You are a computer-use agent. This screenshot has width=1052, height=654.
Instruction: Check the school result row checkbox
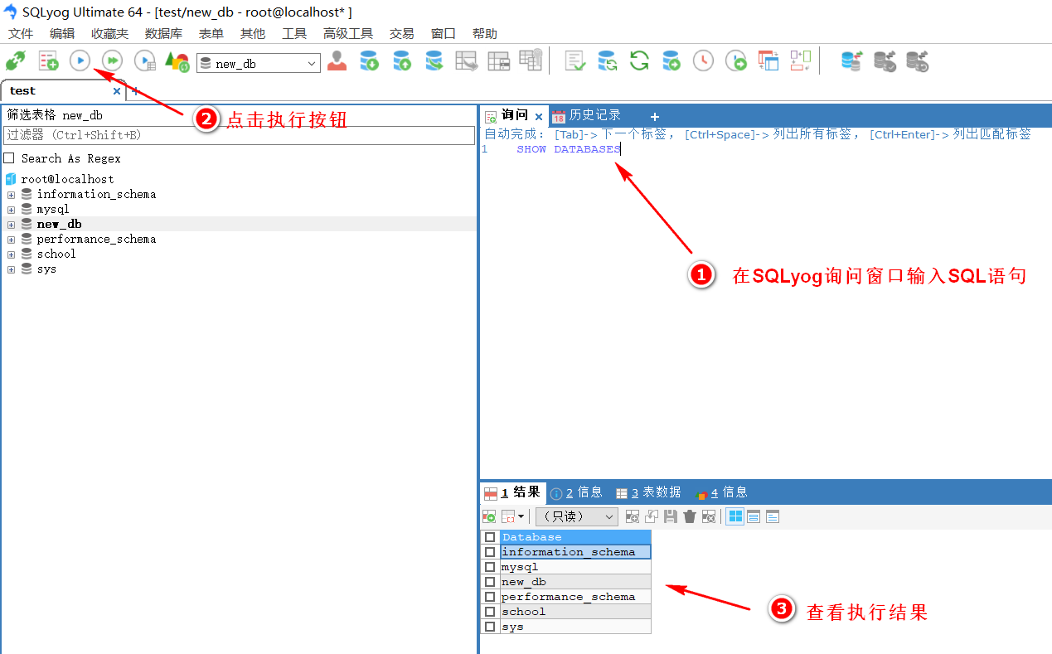490,612
